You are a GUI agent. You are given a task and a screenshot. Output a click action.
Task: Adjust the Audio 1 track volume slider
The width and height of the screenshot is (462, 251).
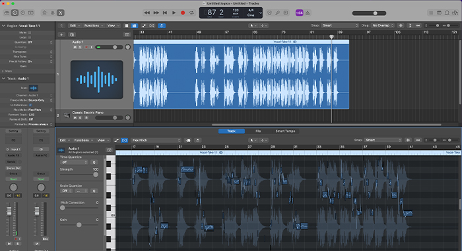pos(109,47)
